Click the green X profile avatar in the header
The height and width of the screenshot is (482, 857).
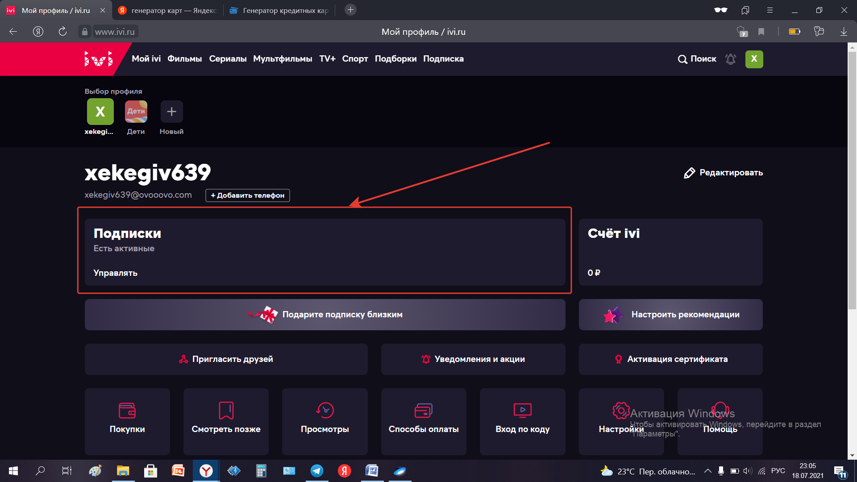coord(754,59)
